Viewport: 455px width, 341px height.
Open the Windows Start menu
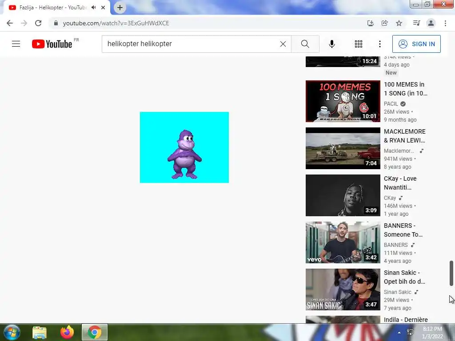tap(12, 332)
